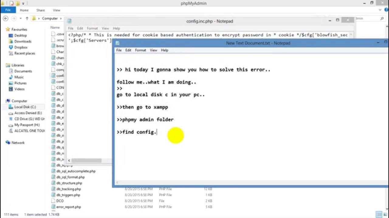Switch to the Share ribbon tab
The image size is (389, 218).
[40, 10]
